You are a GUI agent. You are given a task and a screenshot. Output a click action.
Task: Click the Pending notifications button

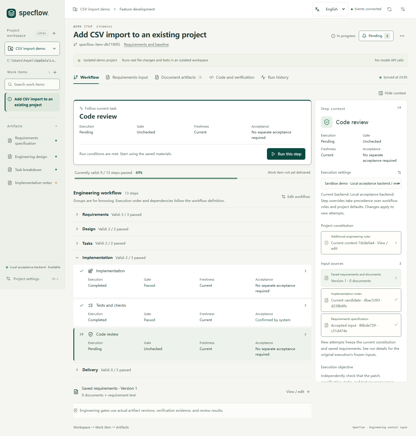coord(376,36)
